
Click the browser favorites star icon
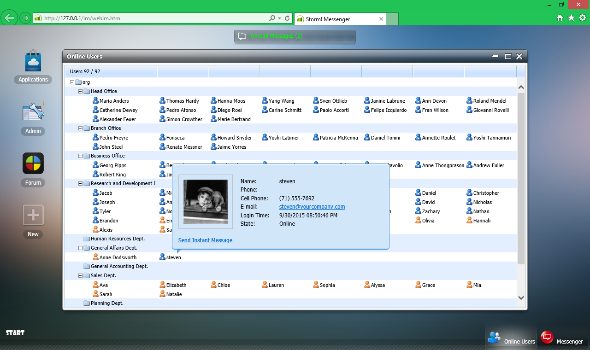tap(571, 18)
